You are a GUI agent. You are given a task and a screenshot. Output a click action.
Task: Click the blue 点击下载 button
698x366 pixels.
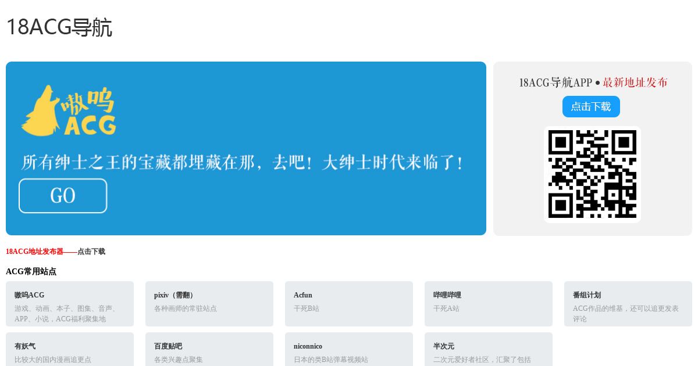pyautogui.click(x=591, y=107)
